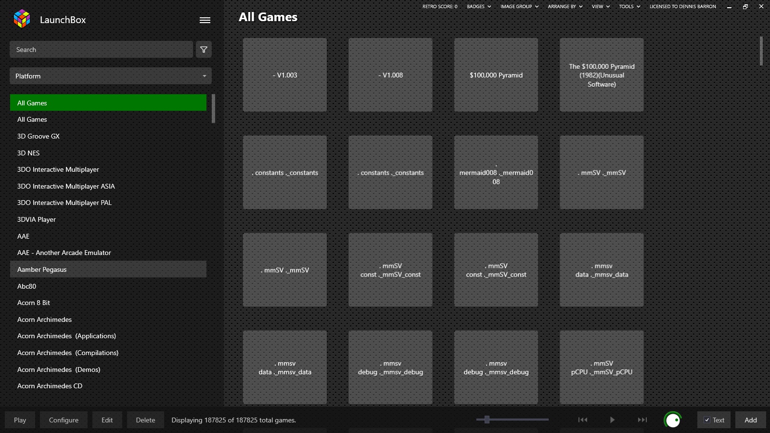The height and width of the screenshot is (433, 770).
Task: Skip to next track in music controls
Action: point(642,420)
